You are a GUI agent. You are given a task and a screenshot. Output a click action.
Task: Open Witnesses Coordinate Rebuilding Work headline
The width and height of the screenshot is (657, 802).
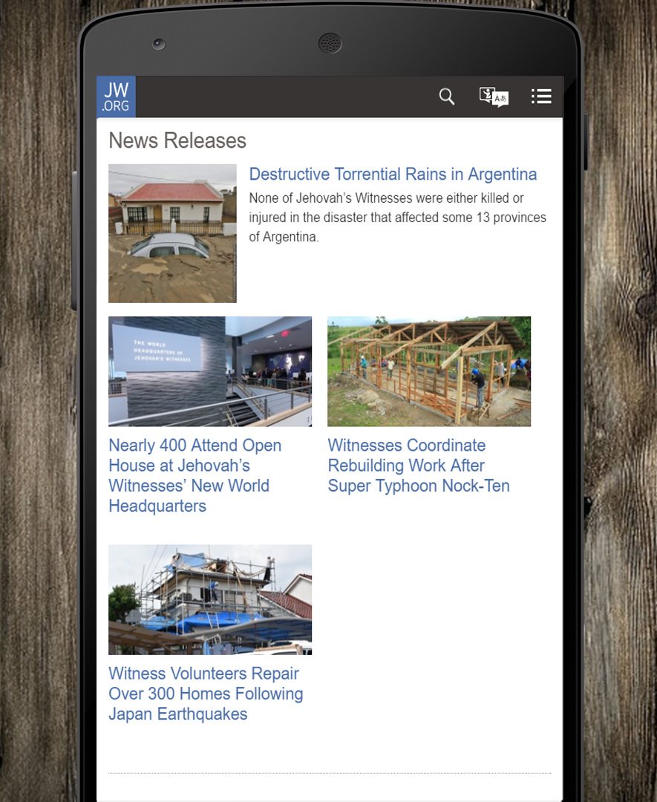click(419, 465)
